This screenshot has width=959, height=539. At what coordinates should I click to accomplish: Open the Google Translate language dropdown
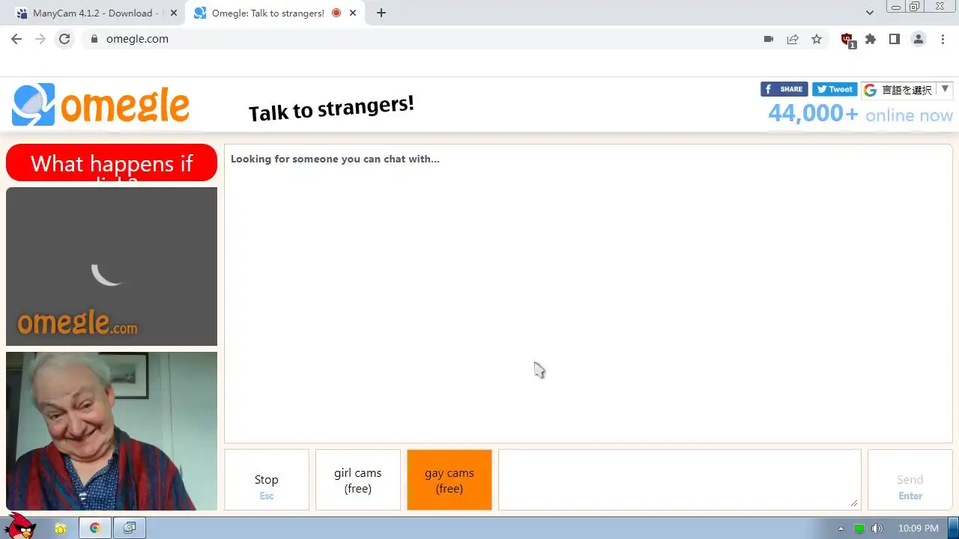pyautogui.click(x=907, y=90)
